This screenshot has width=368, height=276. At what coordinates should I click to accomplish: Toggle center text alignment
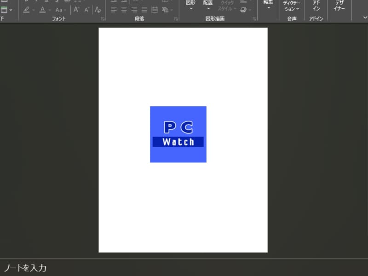(x=123, y=9)
